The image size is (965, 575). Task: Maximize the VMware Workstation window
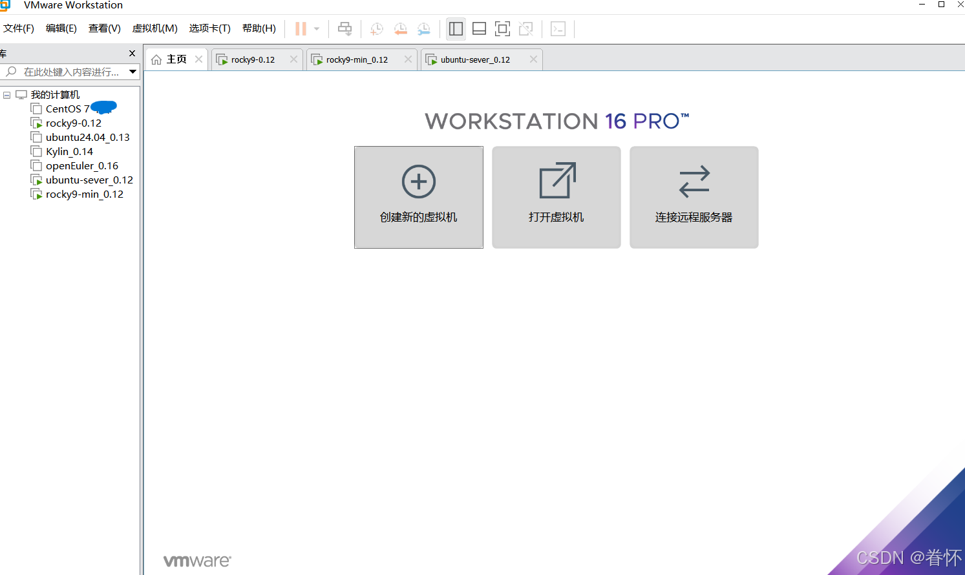(x=942, y=5)
